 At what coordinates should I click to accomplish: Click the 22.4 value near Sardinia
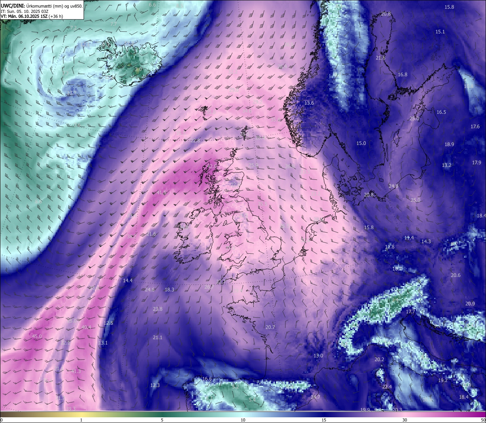387,387
